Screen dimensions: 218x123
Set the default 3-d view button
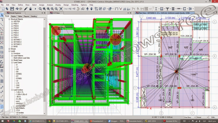(x=66, y=9)
